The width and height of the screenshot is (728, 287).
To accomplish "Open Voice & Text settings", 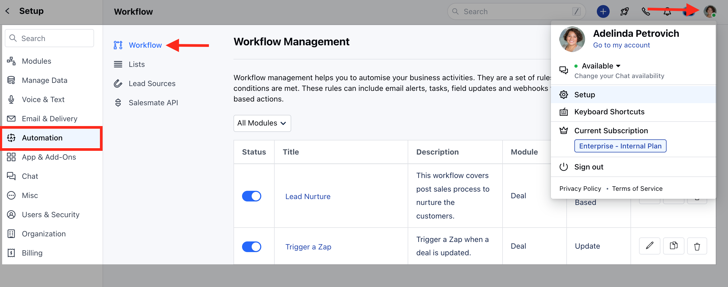I will (x=43, y=99).
